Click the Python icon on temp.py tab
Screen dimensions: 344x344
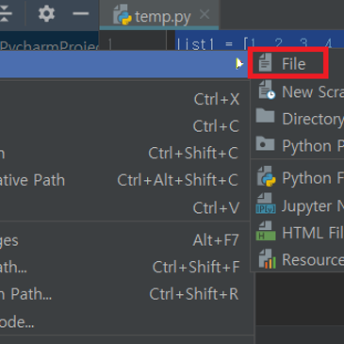pyautogui.click(x=123, y=15)
